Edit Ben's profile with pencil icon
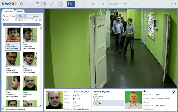 point(174,92)
